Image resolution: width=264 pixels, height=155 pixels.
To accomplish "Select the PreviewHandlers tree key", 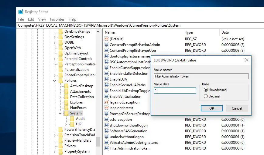I will [x=77, y=140].
